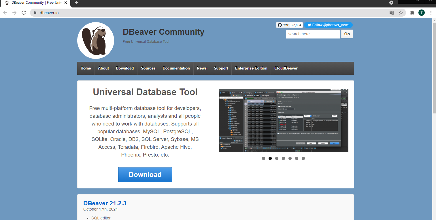Open the DBeaver 21.2.3 release link
The width and height of the screenshot is (436, 220).
105,203
